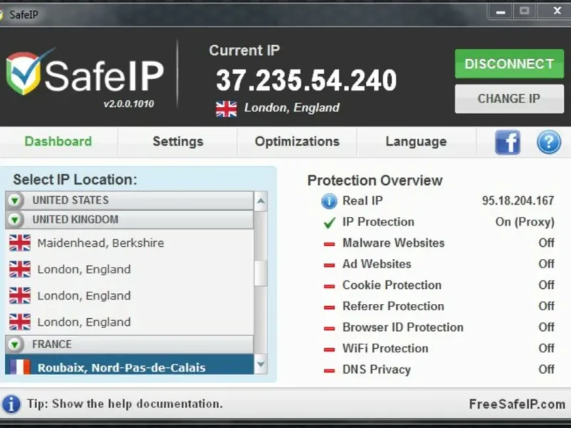The height and width of the screenshot is (428, 571).
Task: Click the version v2.0.0.1010 text
Action: point(129,104)
